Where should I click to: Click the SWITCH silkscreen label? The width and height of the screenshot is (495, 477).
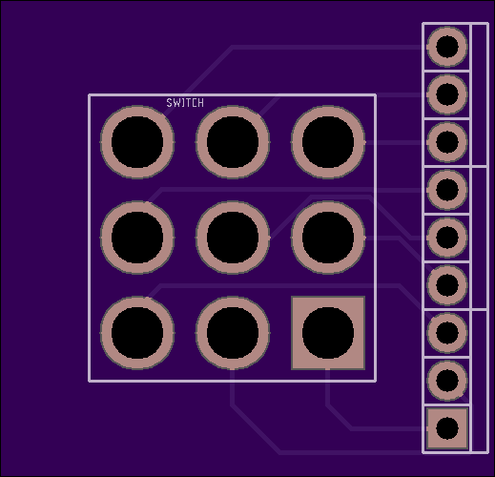pyautogui.click(x=185, y=103)
